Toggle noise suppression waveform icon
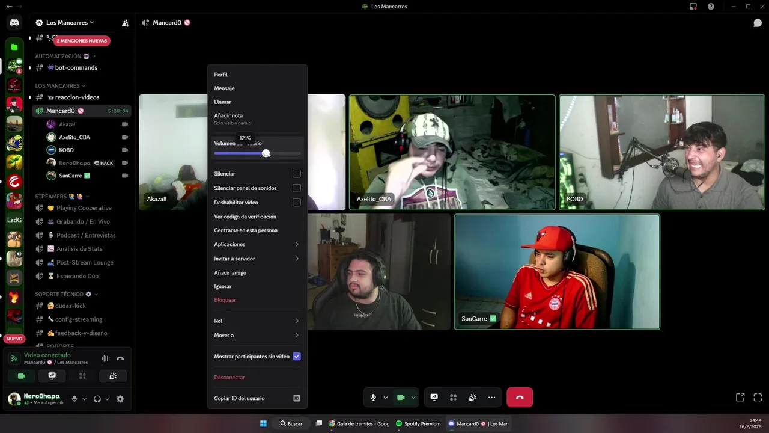The width and height of the screenshot is (769, 433). click(106, 358)
